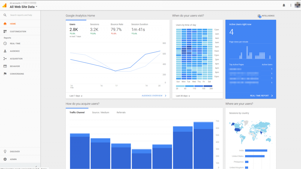The width and height of the screenshot is (301, 169).
Task: Open the All Web Site Data dropdown
Action: (24, 7)
